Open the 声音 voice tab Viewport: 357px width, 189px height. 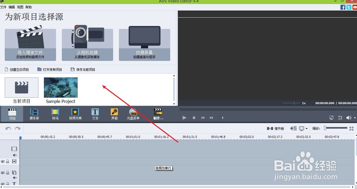pyautogui.click(x=114, y=114)
